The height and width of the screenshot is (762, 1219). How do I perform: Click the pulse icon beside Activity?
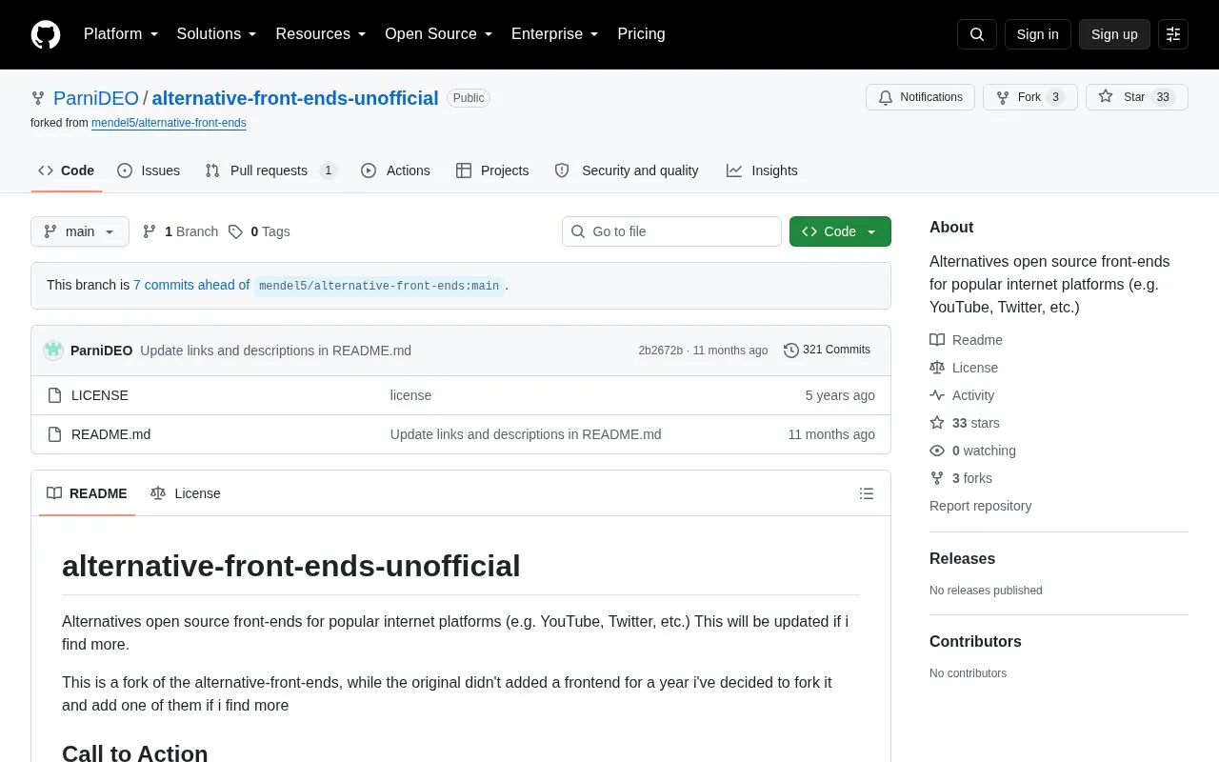point(937,395)
